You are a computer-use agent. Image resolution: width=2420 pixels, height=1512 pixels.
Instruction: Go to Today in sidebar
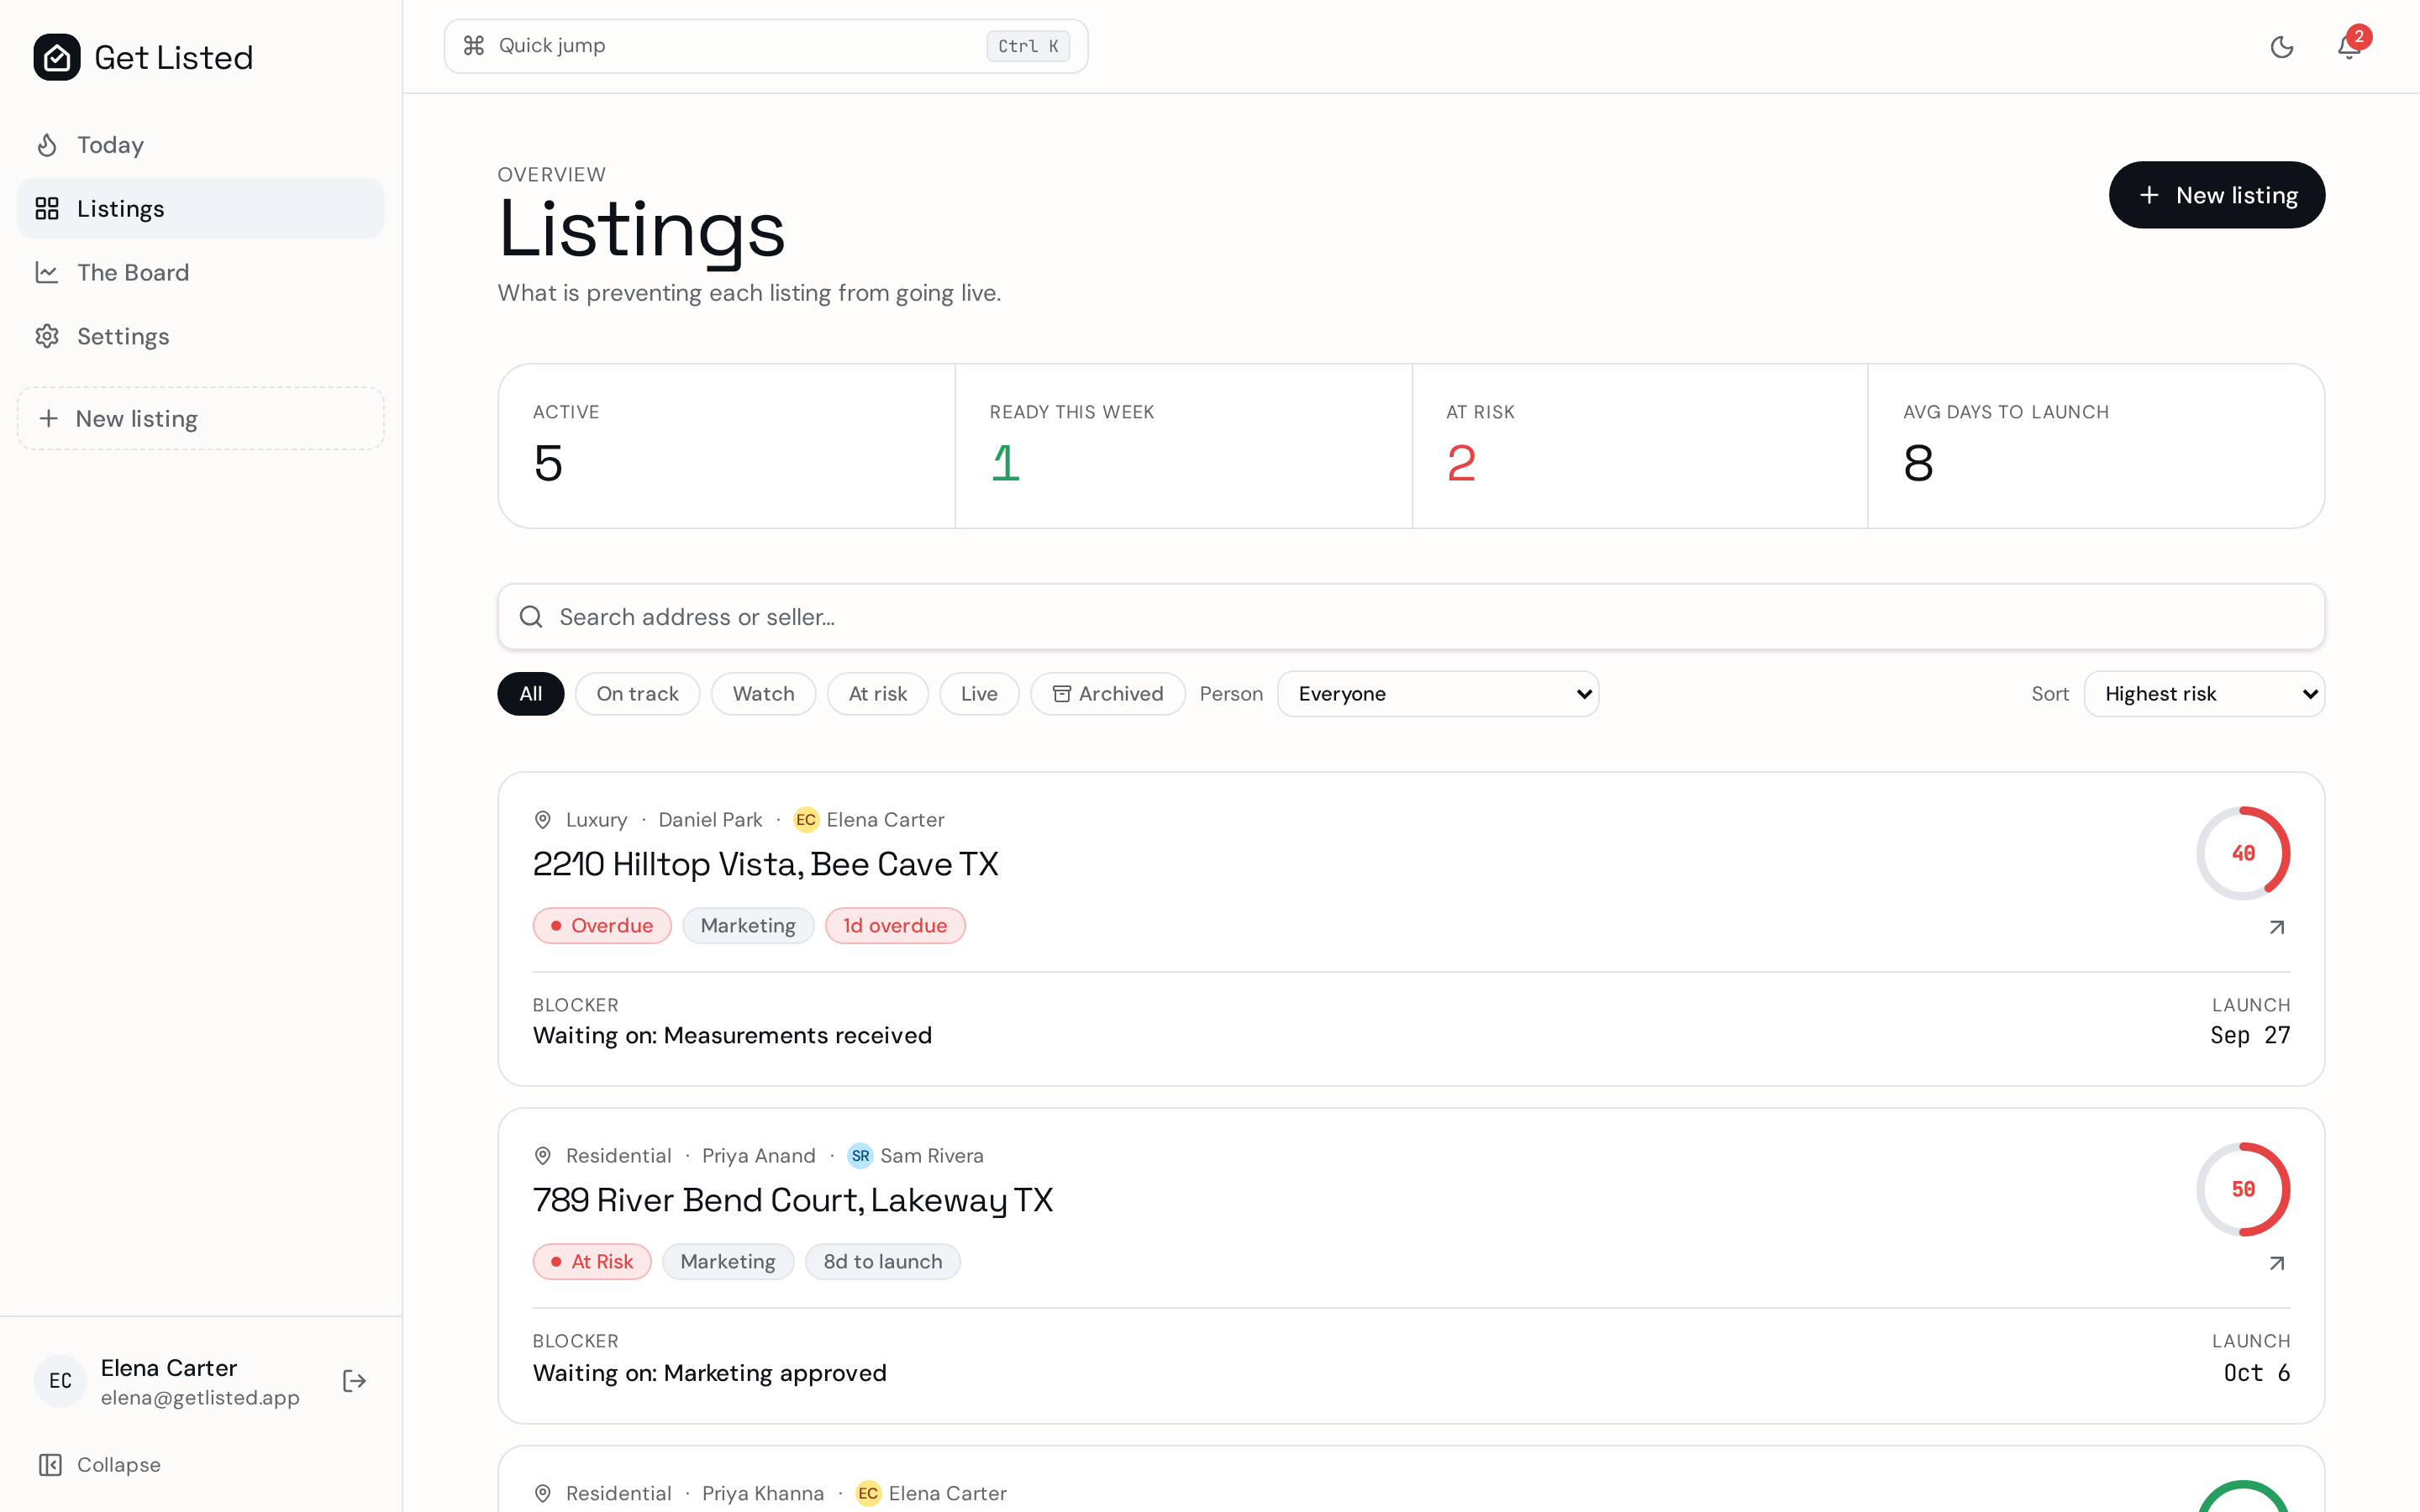(200, 145)
